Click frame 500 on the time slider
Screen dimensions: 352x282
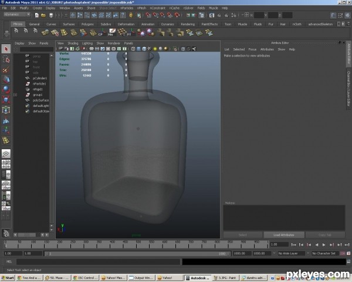137,244
